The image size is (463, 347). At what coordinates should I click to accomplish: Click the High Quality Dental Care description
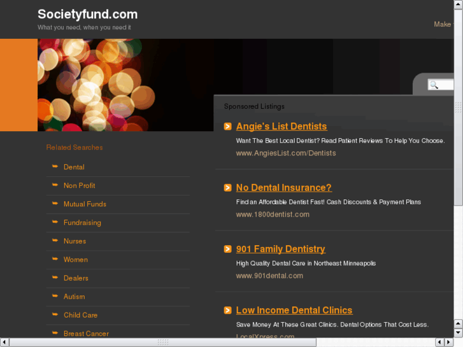pos(306,264)
